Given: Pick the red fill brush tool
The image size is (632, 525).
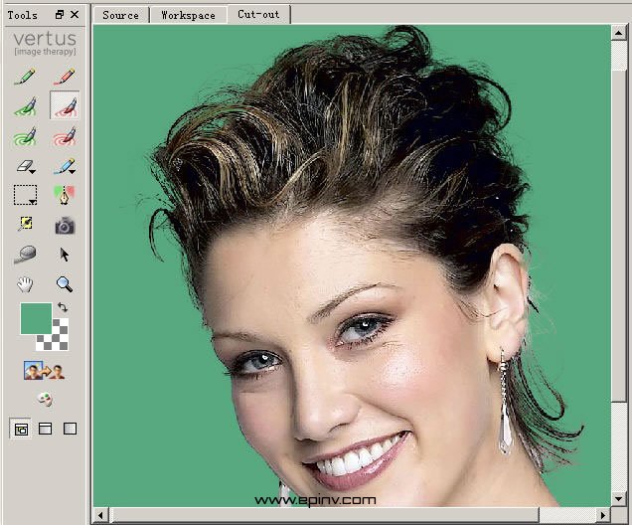Looking at the screenshot, I should coord(65,106).
